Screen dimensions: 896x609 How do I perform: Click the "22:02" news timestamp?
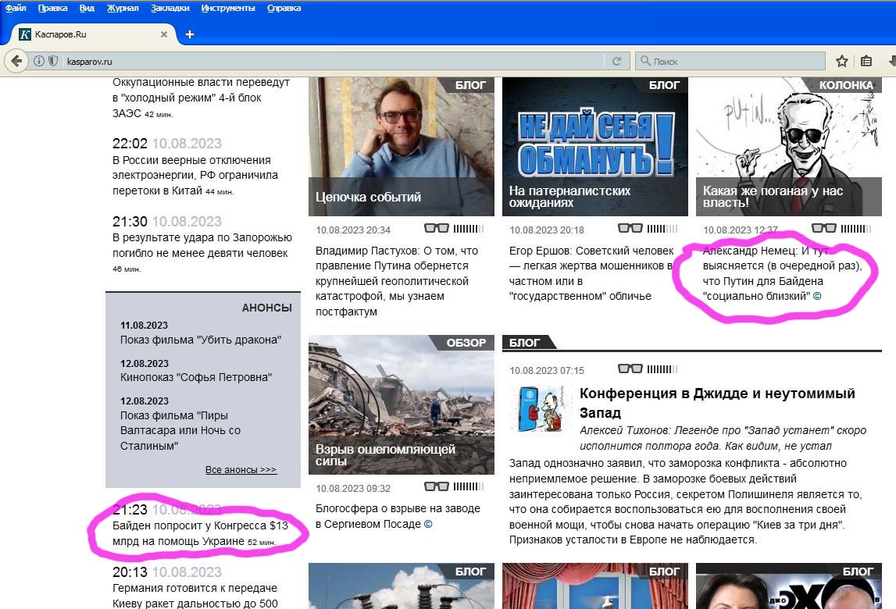pyautogui.click(x=130, y=144)
